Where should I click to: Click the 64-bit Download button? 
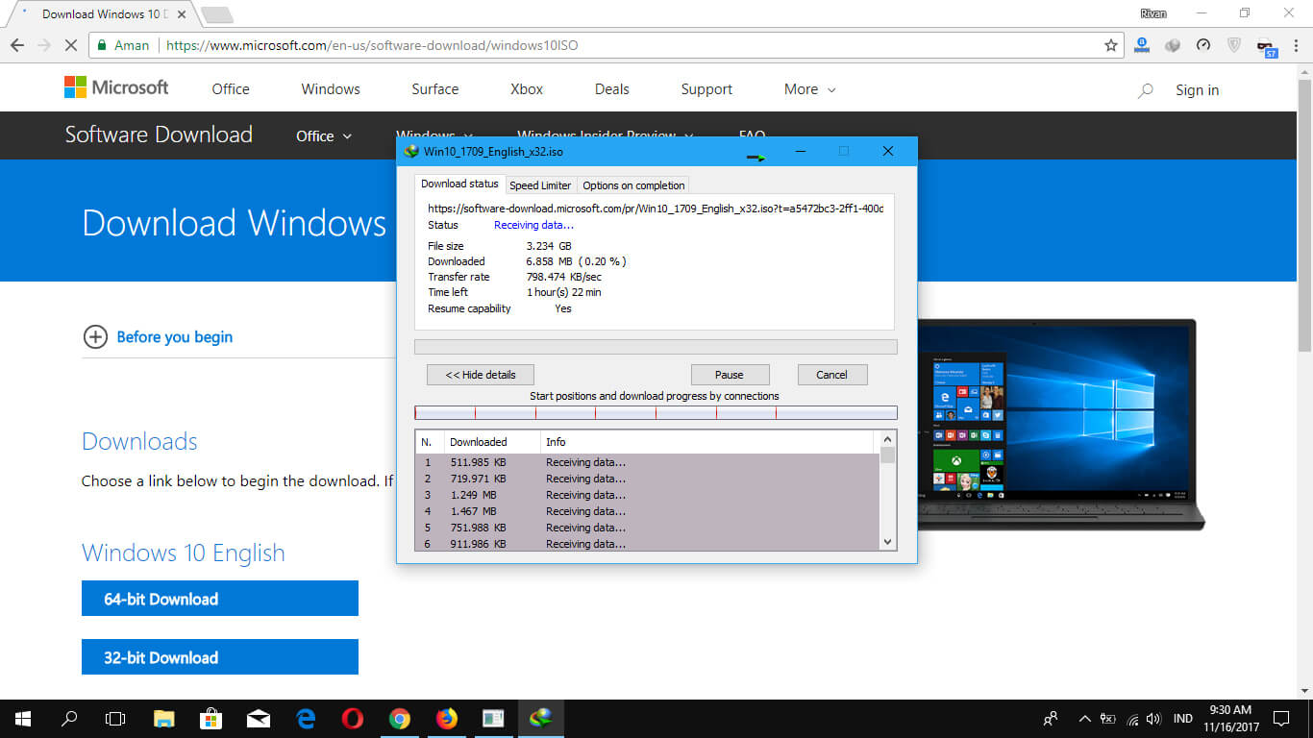220,599
